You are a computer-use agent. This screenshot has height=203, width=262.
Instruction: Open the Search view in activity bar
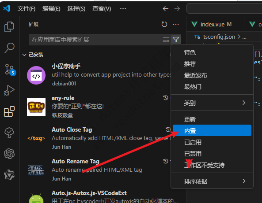pyautogui.click(x=9, y=48)
